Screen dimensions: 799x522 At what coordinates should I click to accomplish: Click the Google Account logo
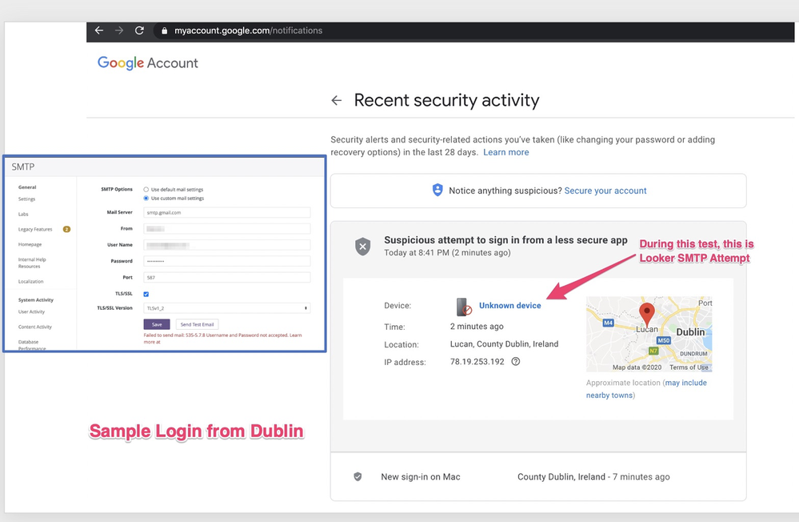click(148, 62)
